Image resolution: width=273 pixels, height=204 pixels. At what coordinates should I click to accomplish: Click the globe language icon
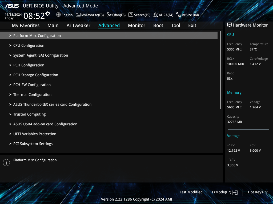tap(58, 15)
